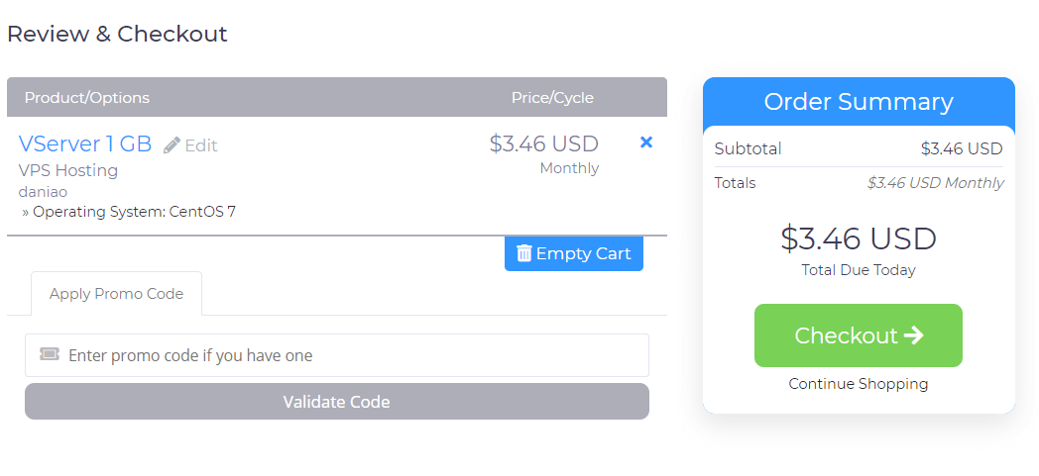Click the ticket icon in the promo field
Image resolution: width=1039 pixels, height=476 pixels.
pos(50,354)
